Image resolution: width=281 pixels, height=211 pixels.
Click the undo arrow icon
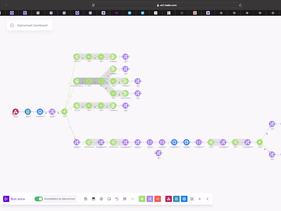coord(117,199)
